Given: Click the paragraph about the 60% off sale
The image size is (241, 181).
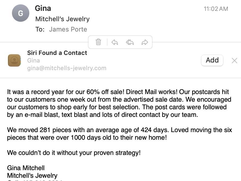Looking at the screenshot, I should [119, 103].
